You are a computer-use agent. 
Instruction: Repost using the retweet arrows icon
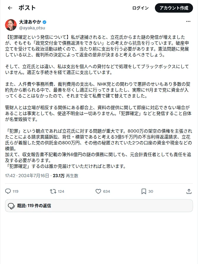(x=53, y=191)
